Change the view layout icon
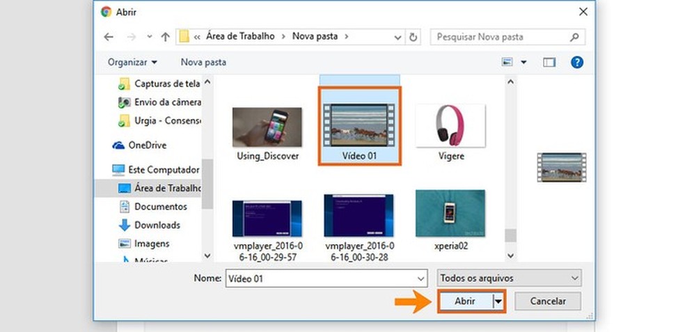This screenshot has width=685, height=332. click(507, 62)
